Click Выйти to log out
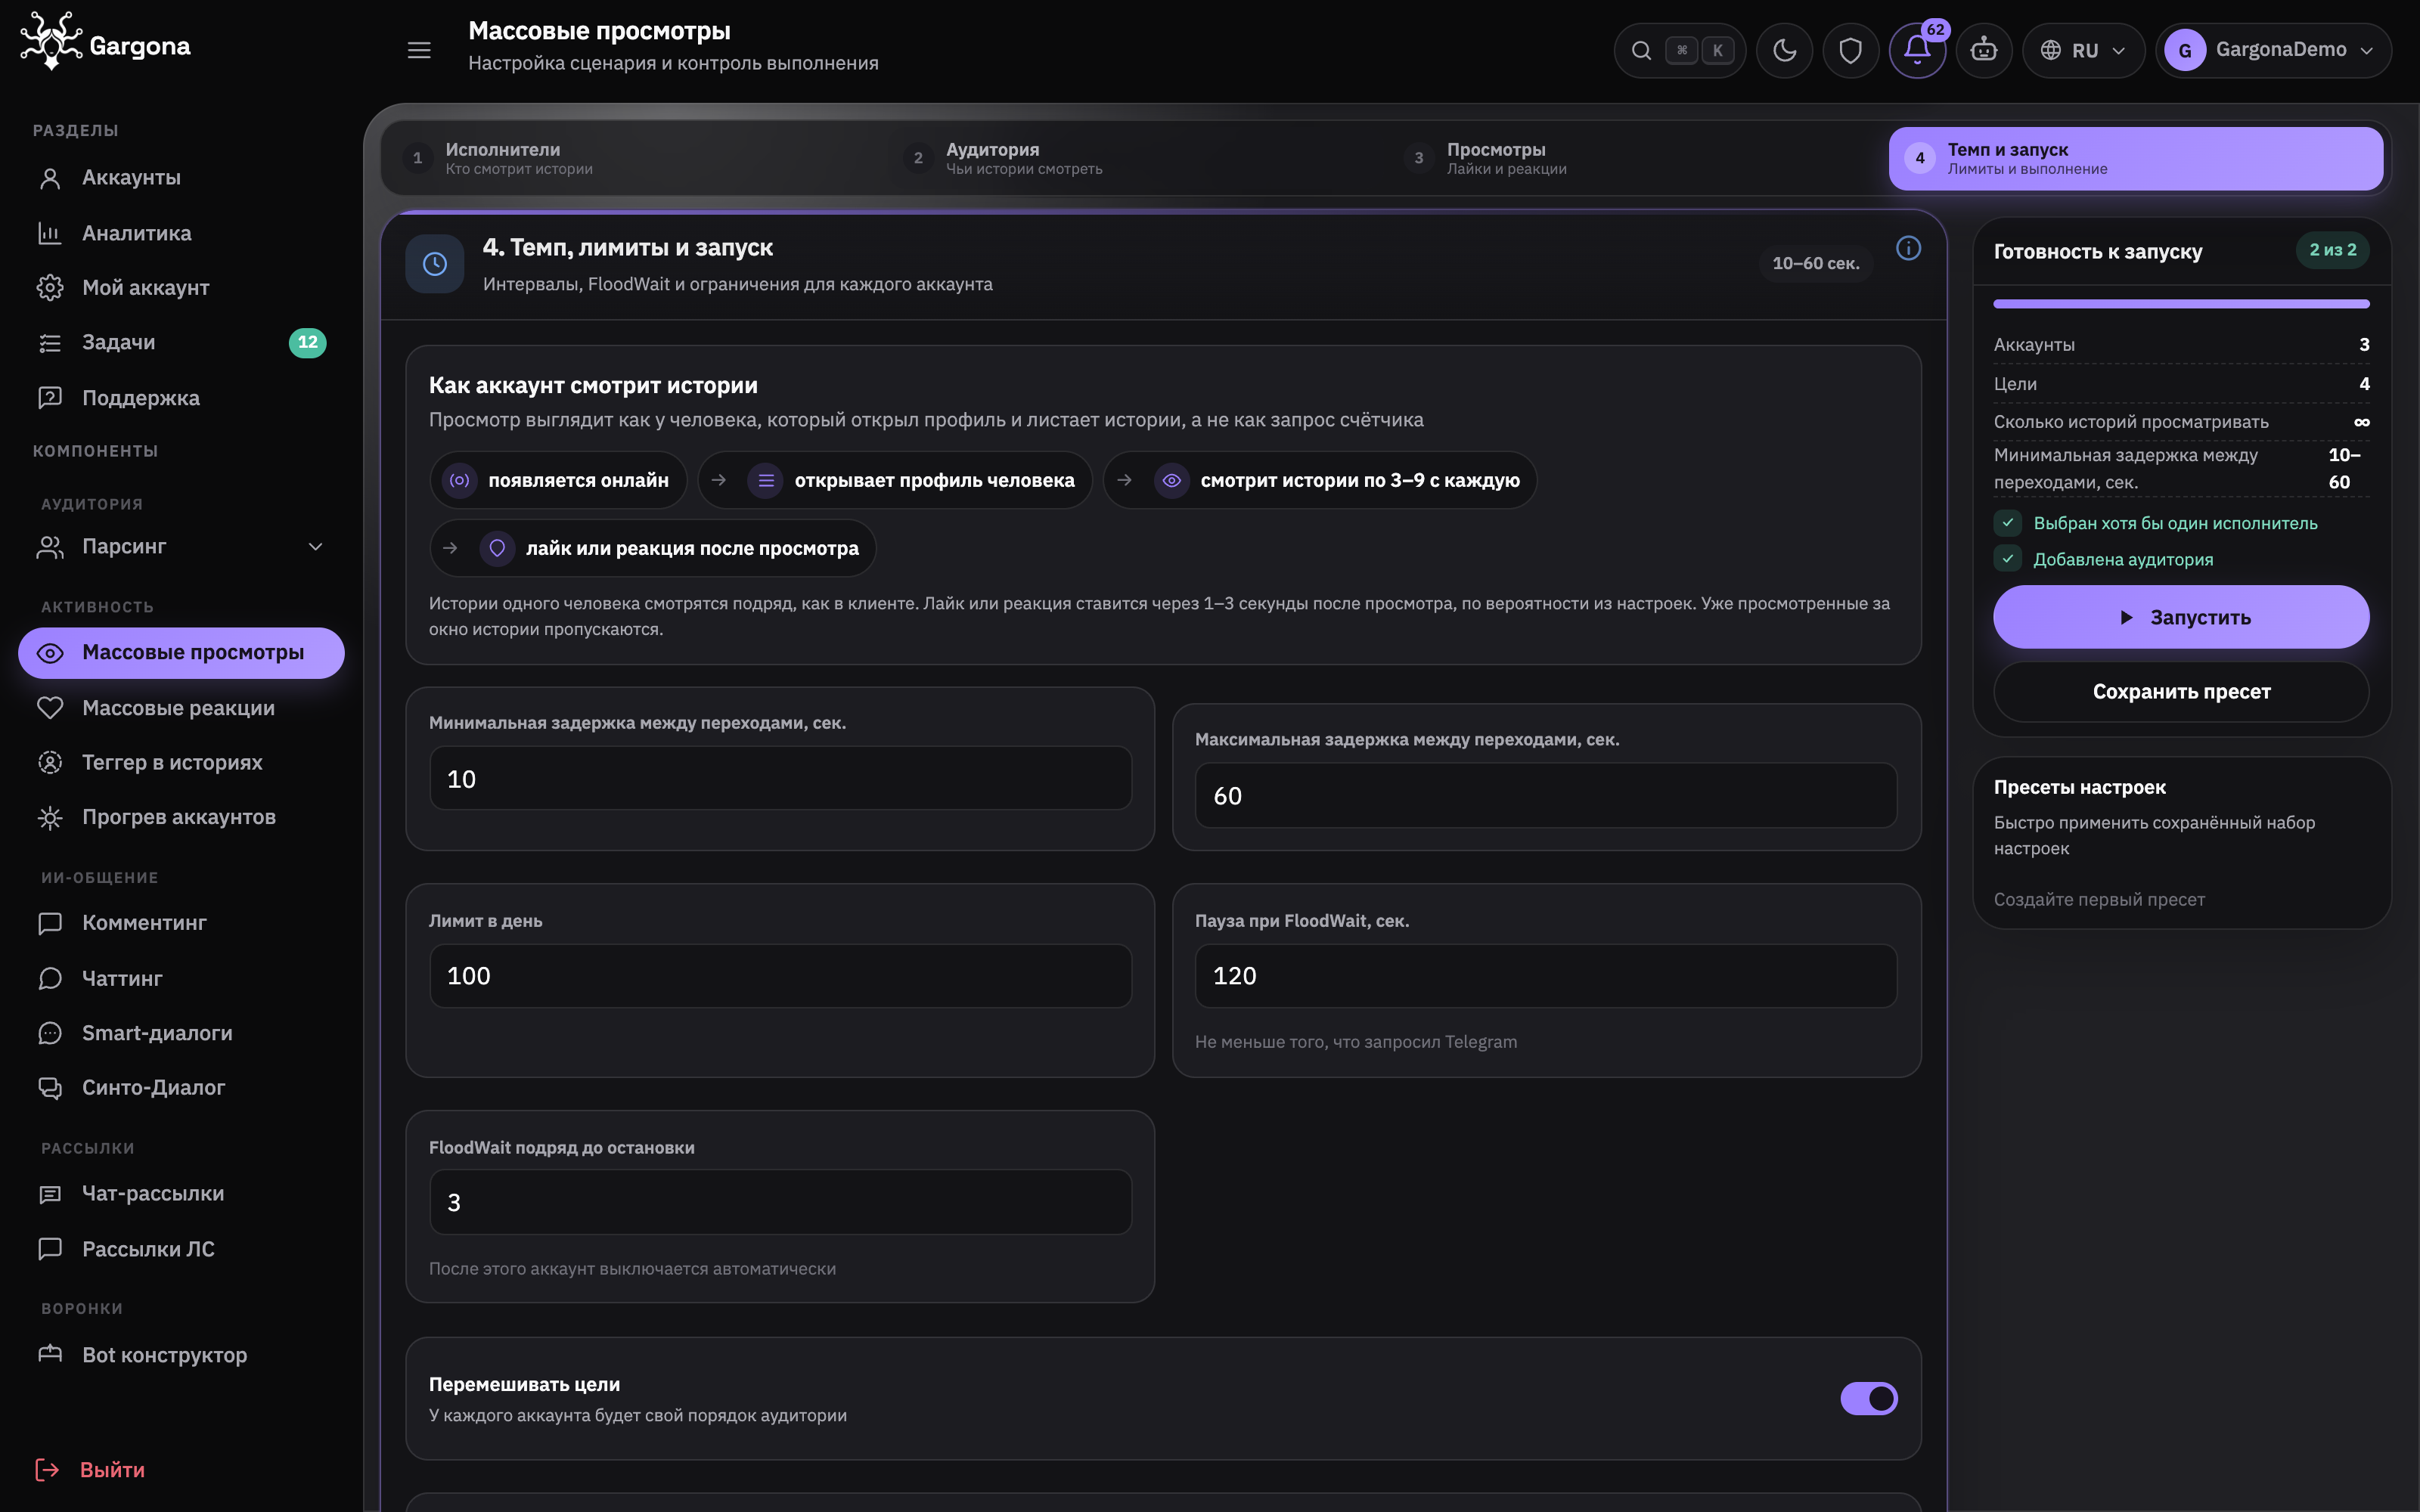 (x=91, y=1470)
